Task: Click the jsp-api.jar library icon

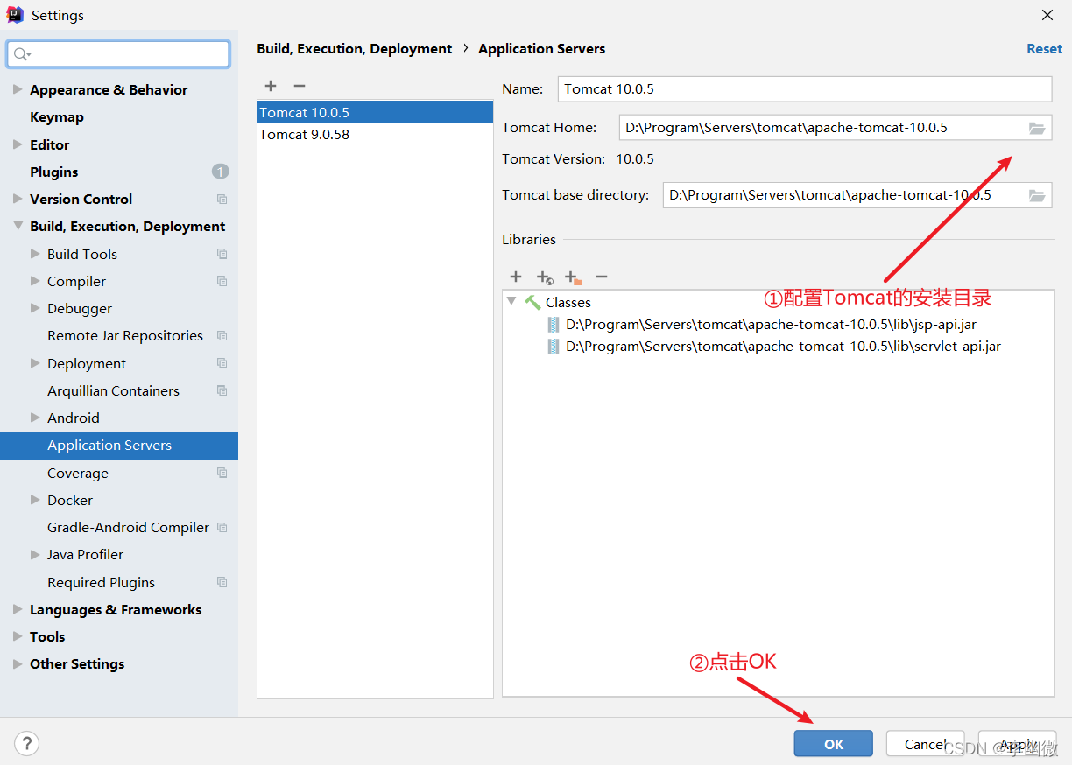Action: coord(554,325)
